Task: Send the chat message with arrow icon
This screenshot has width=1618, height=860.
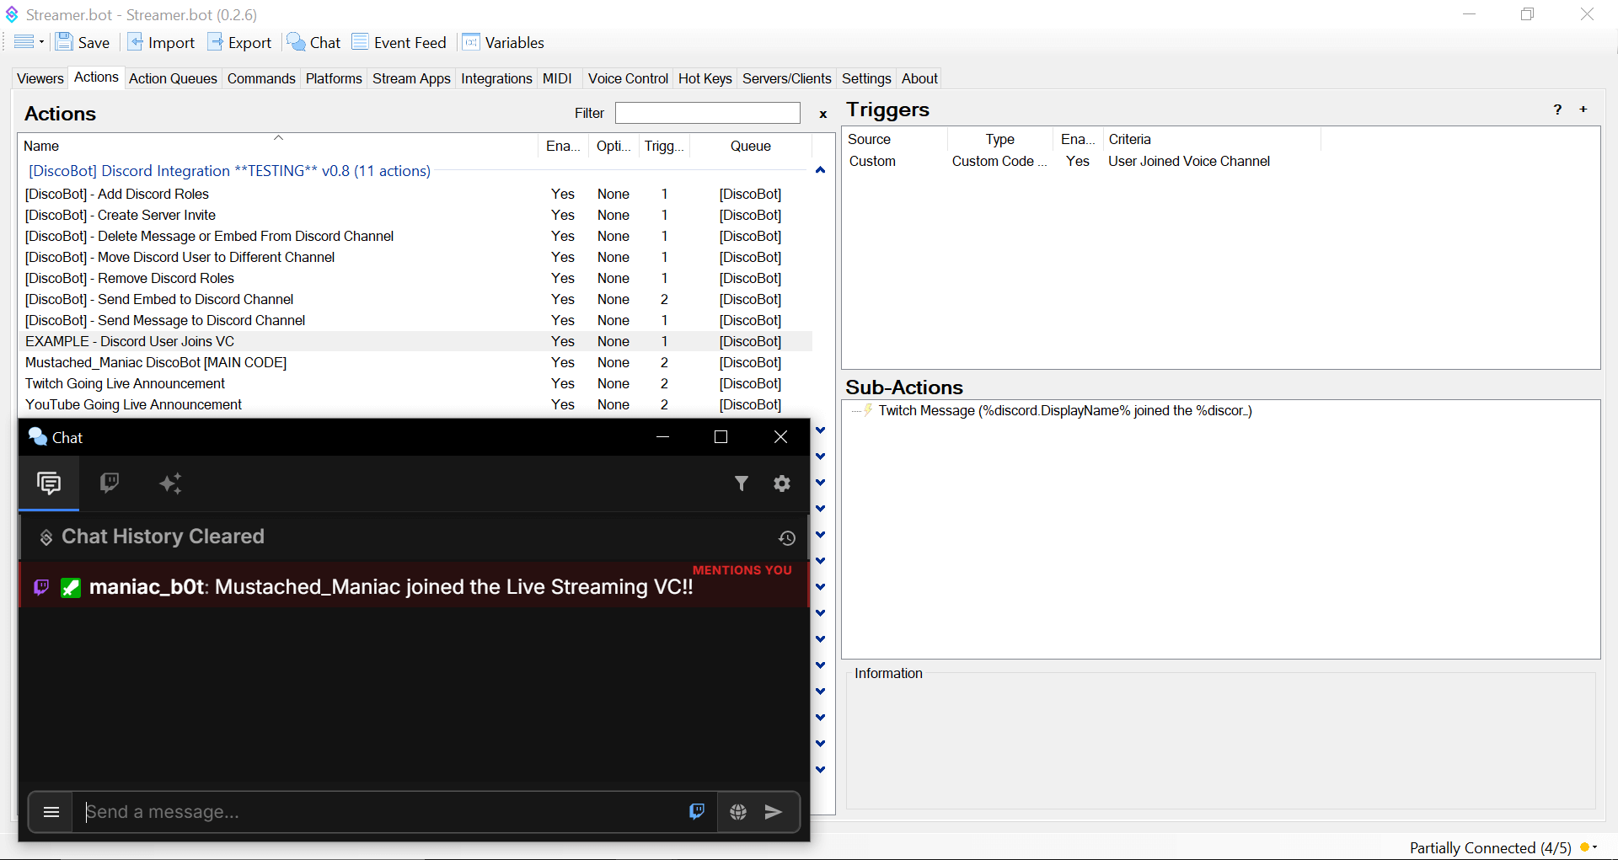Action: pyautogui.click(x=774, y=811)
